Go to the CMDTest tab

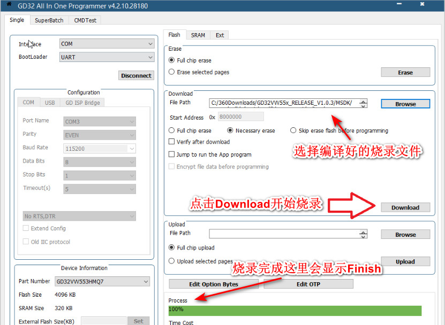85,20
